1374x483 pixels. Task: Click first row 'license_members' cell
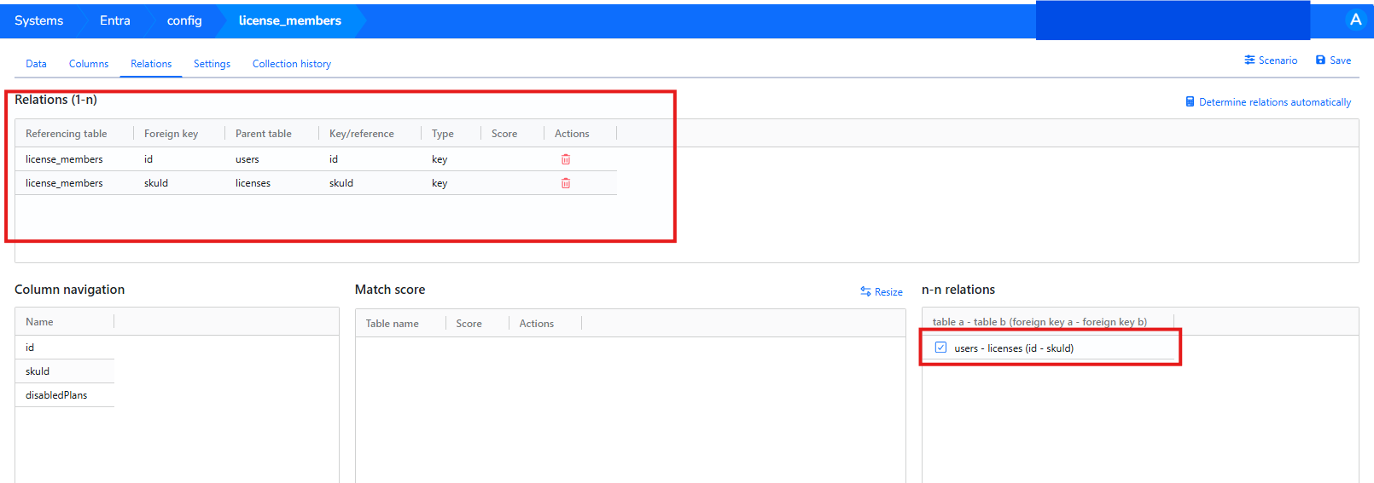pyautogui.click(x=64, y=159)
